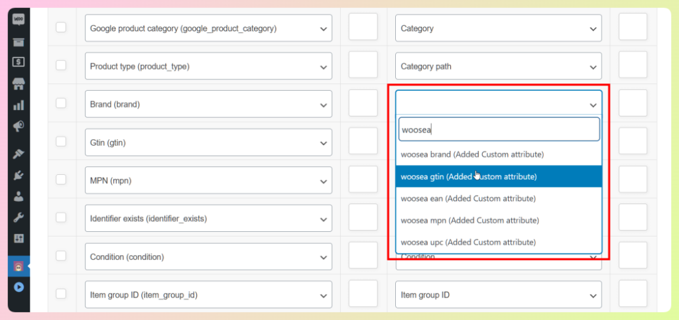Screen dimensions: 679x320
Task: Open the Products archive box icon
Action: pos(18,42)
